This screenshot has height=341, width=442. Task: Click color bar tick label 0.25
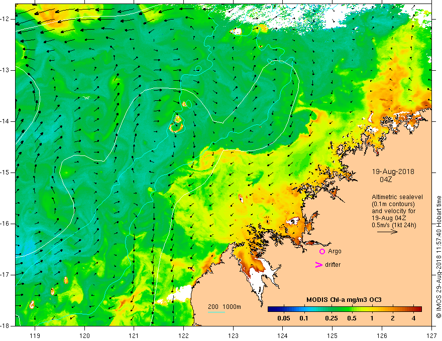(331, 318)
